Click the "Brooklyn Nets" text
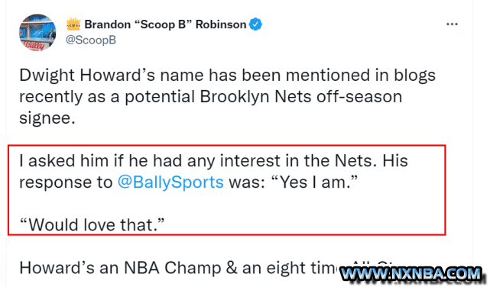The width and height of the screenshot is (490, 287). [x=255, y=96]
